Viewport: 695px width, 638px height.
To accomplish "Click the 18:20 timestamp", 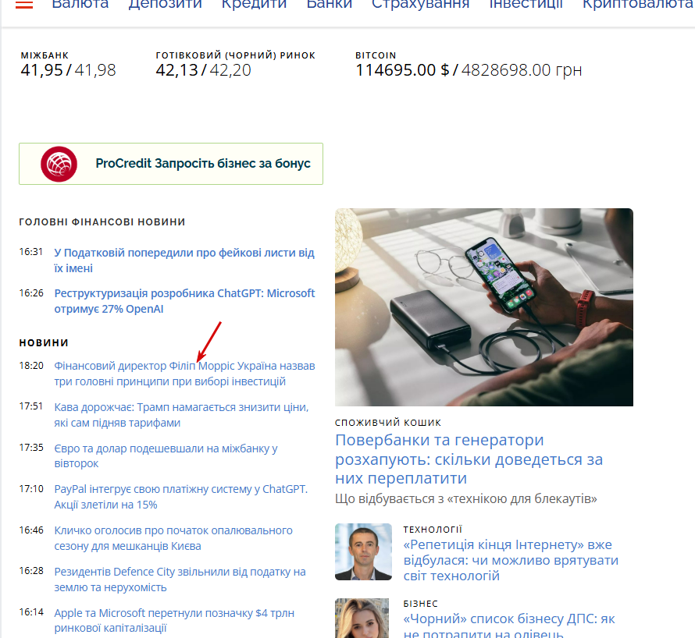I will [31, 366].
